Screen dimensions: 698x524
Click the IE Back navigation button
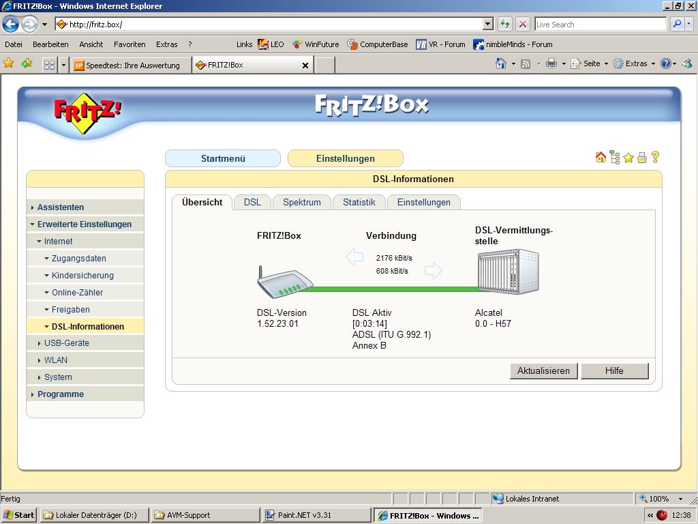coord(11,24)
